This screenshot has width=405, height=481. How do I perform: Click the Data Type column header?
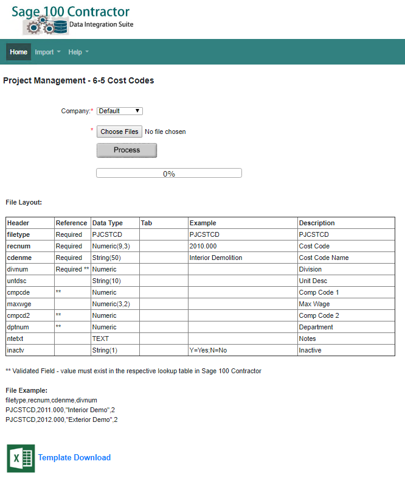(108, 223)
